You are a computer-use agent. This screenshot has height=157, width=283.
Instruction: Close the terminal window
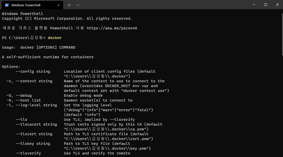tap(277, 5)
